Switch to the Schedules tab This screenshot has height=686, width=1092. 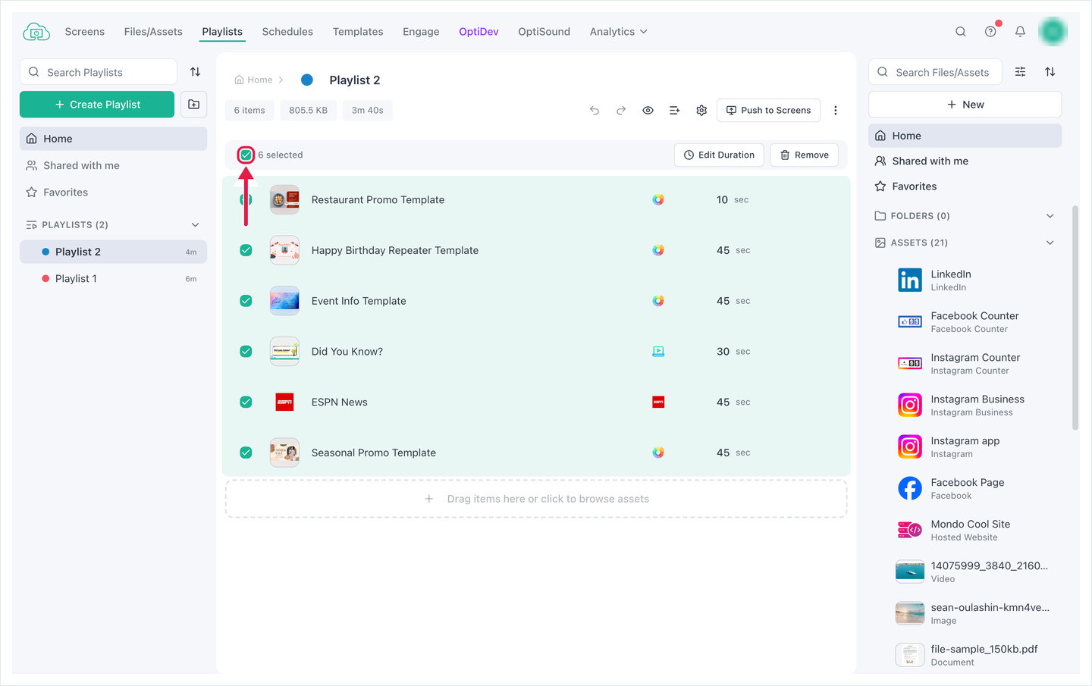click(287, 32)
